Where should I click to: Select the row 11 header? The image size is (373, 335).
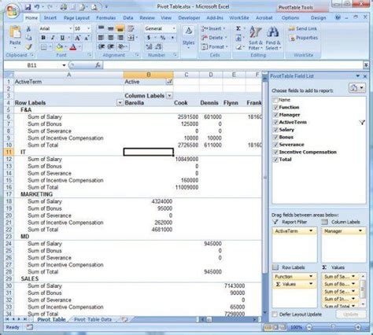[9, 152]
